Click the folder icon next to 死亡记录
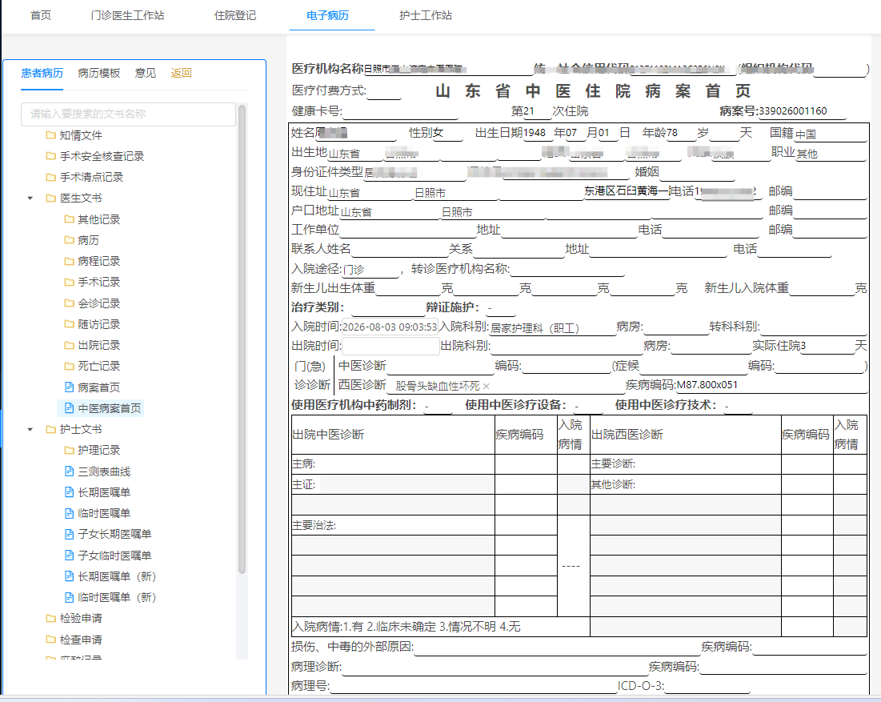Screen dimensions: 881x702 point(69,366)
